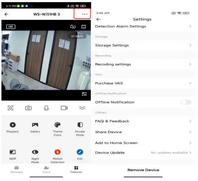
Task: Open Device Update
Action: 143,152
